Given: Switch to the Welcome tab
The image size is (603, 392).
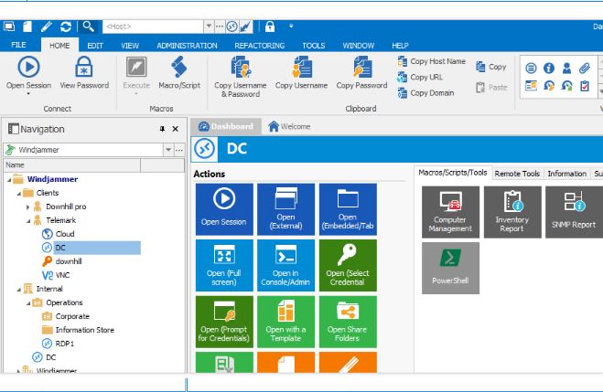Looking at the screenshot, I should pyautogui.click(x=289, y=126).
